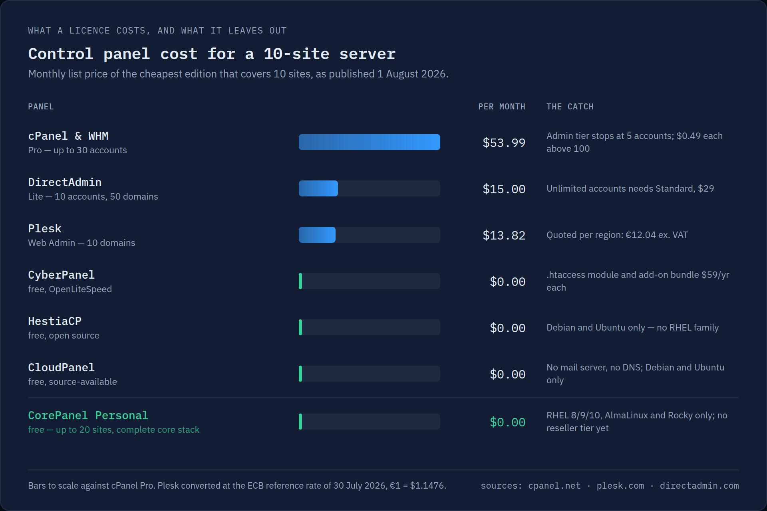
Task: Click the cPanel & WHM price bar
Action: coord(370,142)
